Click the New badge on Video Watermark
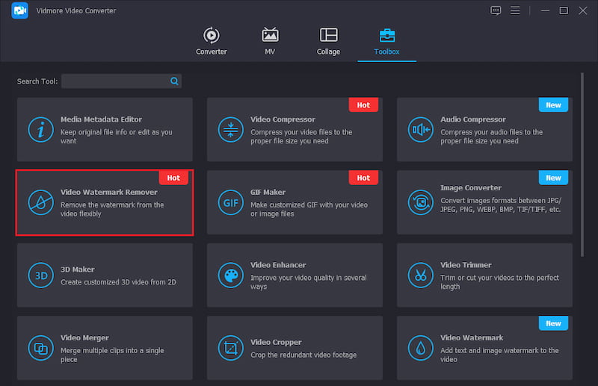Viewport: 598px width, 386px height. [x=553, y=323]
